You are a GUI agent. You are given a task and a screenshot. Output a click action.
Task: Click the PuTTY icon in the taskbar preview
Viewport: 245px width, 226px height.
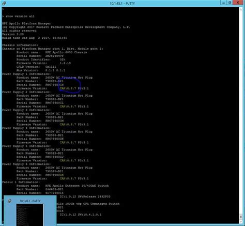click(x=10, y=201)
